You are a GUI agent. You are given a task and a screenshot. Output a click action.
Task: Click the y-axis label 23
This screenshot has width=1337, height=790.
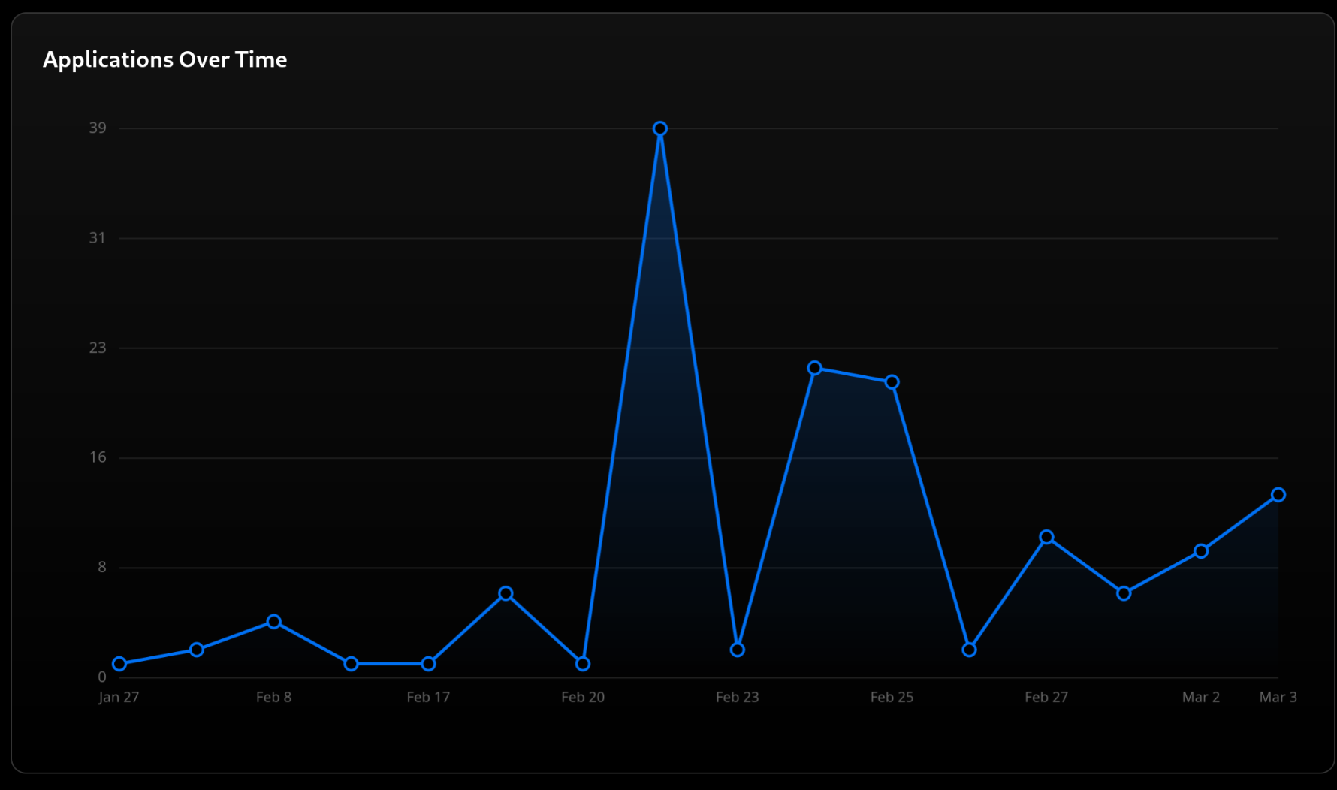(x=98, y=348)
